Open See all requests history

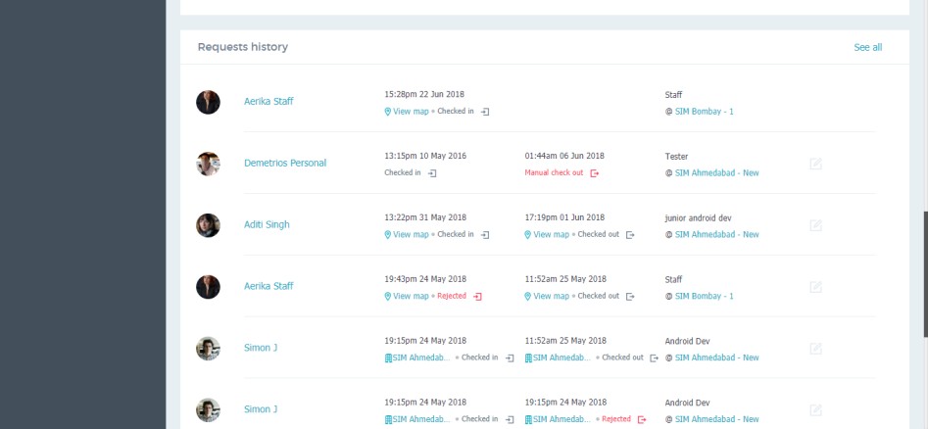click(x=867, y=47)
